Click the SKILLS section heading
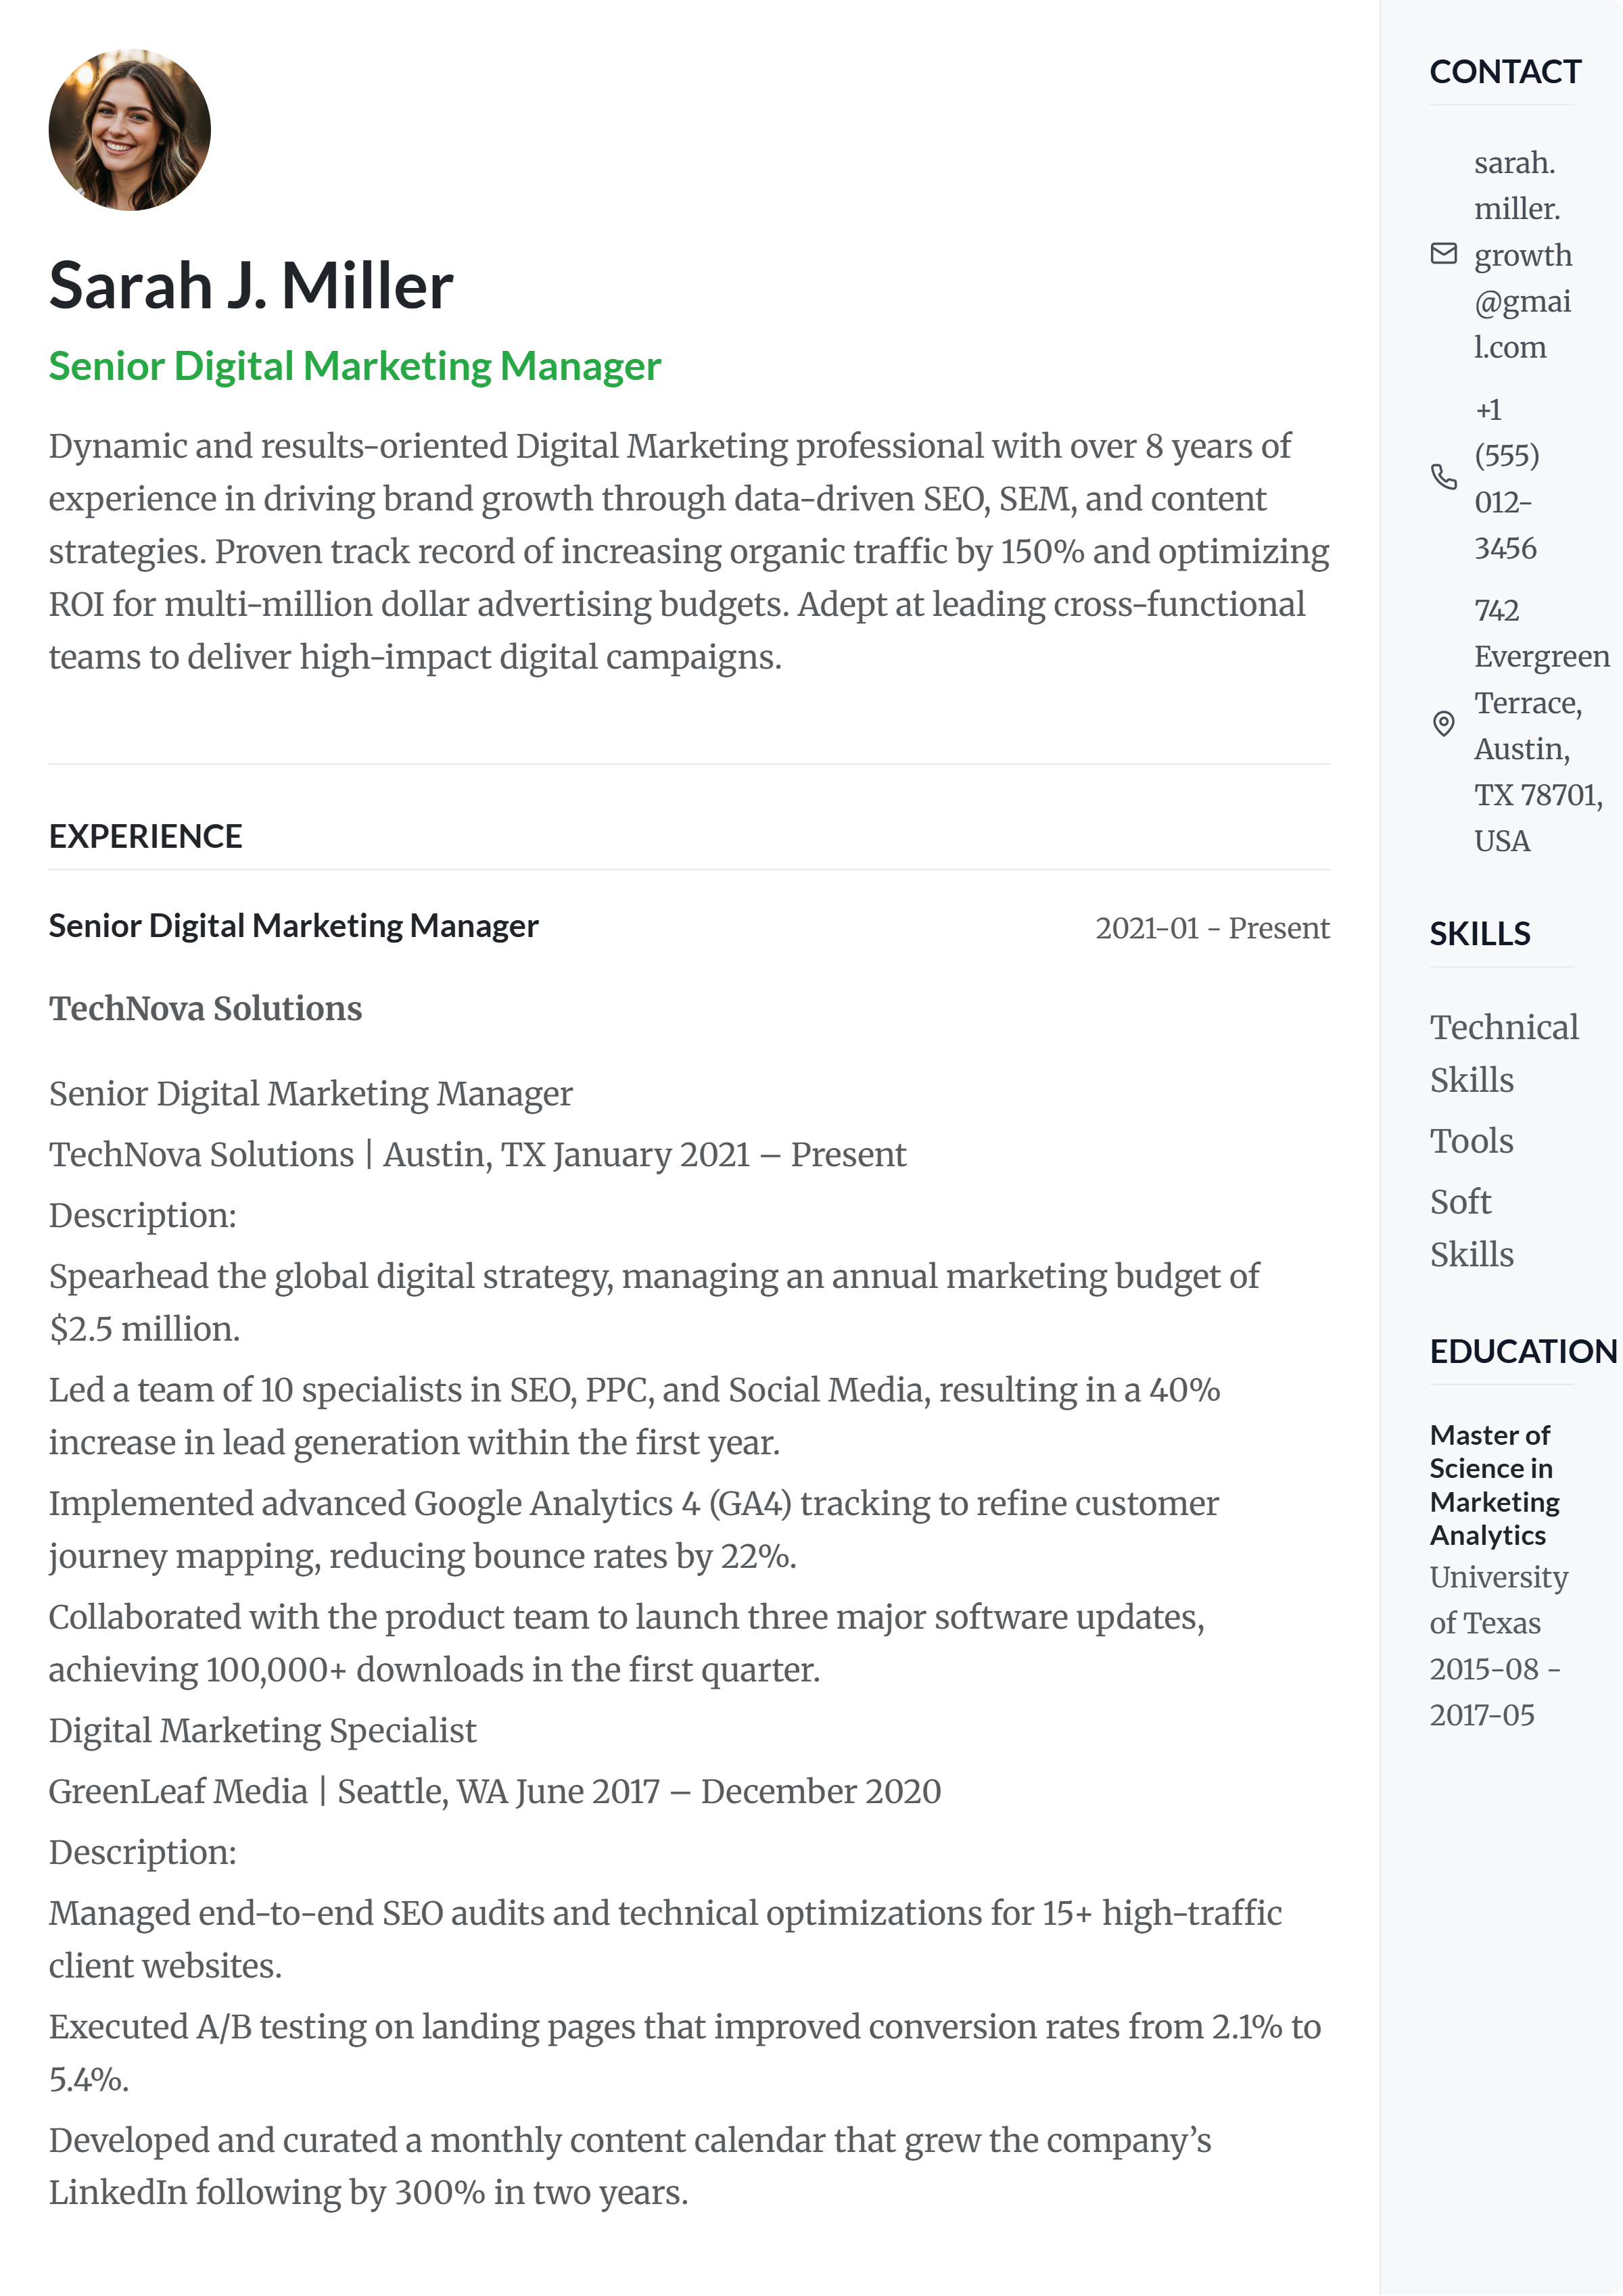This screenshot has width=1623, height=2296. pyautogui.click(x=1479, y=934)
